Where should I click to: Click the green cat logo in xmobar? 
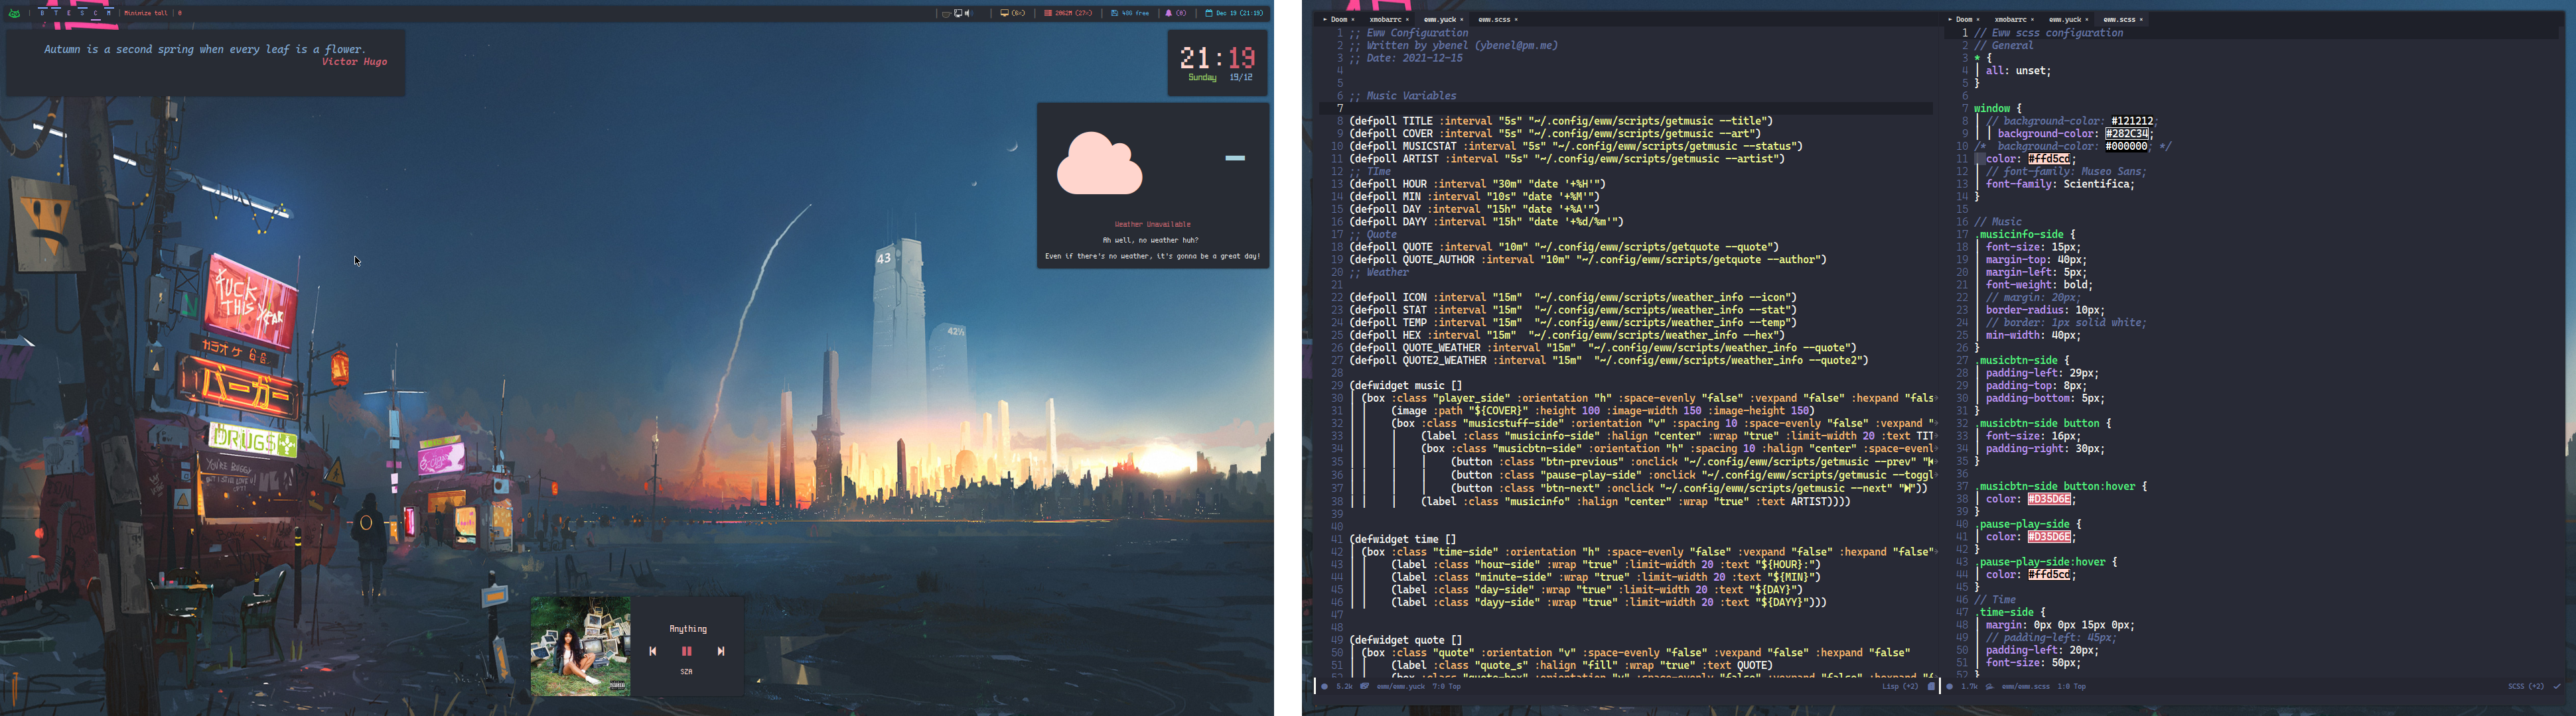coord(14,14)
